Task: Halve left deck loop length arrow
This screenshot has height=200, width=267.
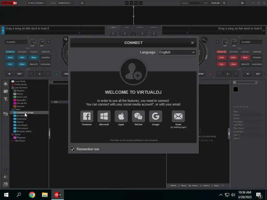Action: click(31, 74)
